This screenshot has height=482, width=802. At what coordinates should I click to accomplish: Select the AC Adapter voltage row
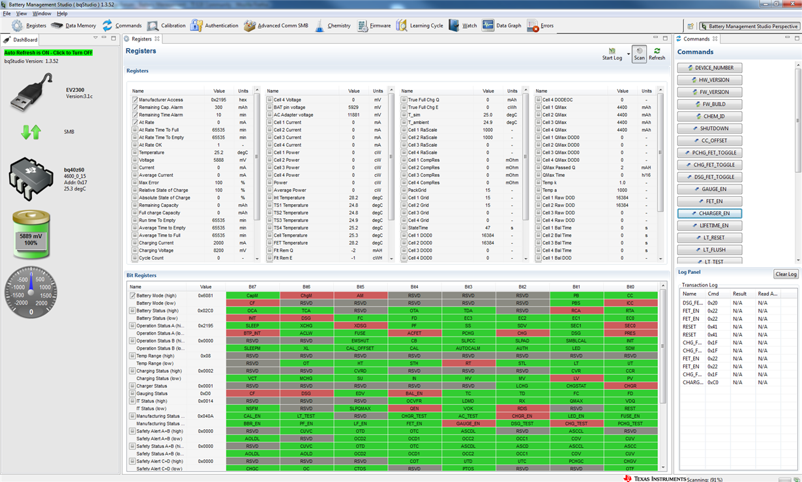tap(326, 115)
